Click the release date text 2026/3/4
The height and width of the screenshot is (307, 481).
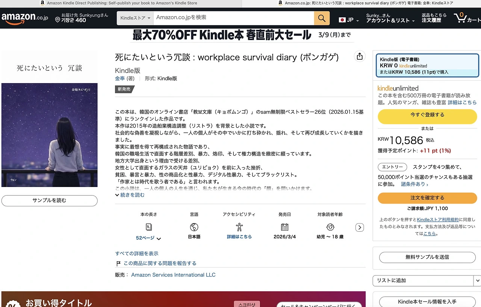[x=285, y=237]
